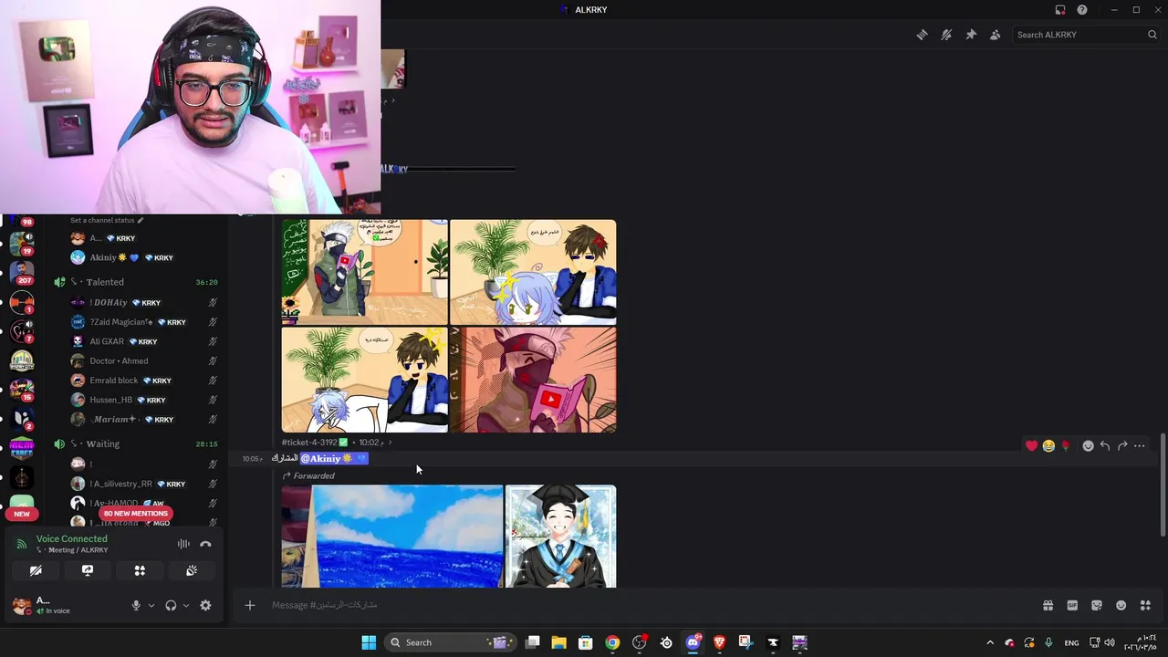Select user Ali GXAR
The image size is (1168, 657).
point(146,341)
